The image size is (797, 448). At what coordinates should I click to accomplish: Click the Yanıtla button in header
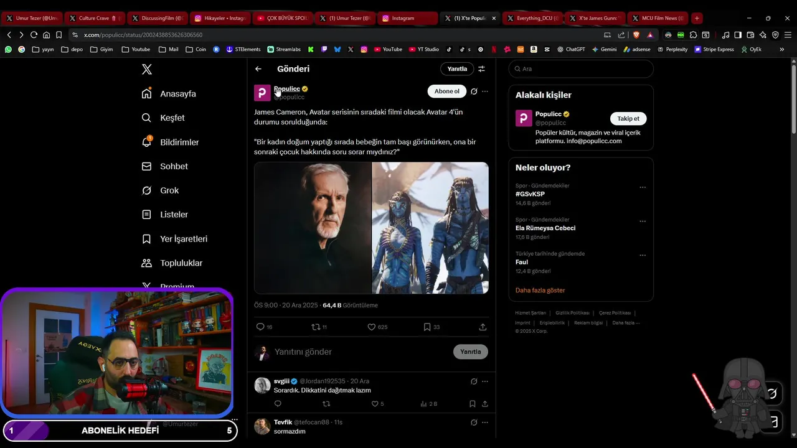[457, 69]
